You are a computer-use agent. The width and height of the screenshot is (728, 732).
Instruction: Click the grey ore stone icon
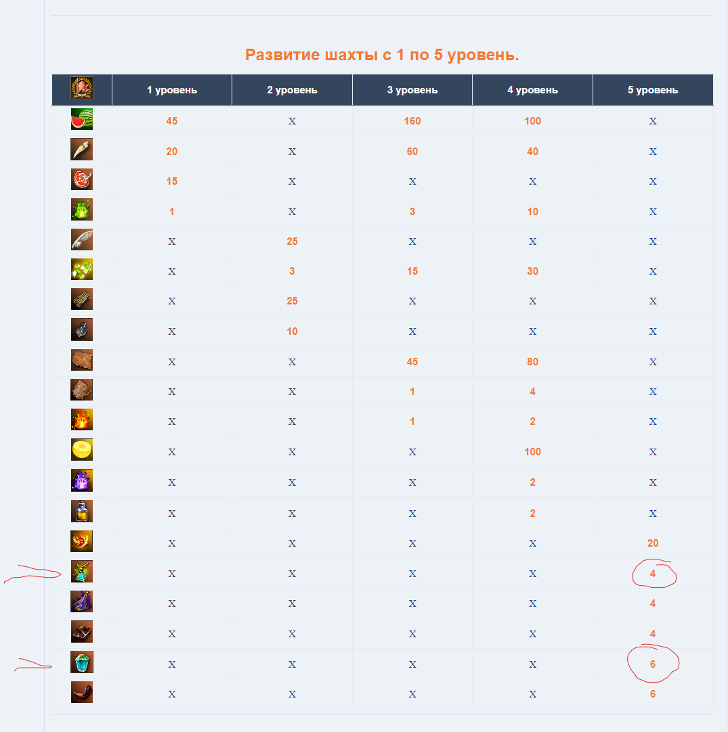pos(82,331)
